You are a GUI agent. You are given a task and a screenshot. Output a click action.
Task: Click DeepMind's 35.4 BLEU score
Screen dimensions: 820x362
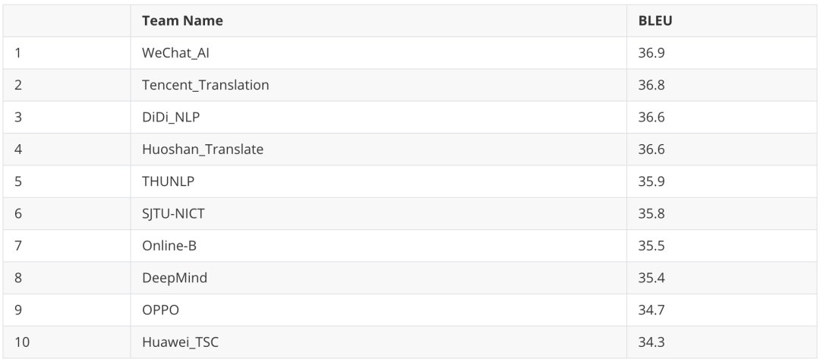[651, 278]
